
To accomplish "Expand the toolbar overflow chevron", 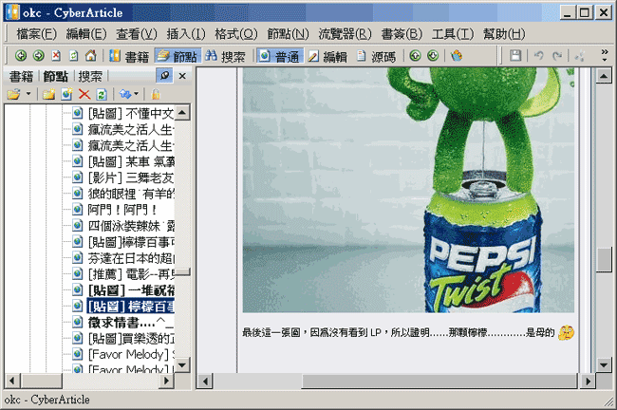I will (605, 55).
